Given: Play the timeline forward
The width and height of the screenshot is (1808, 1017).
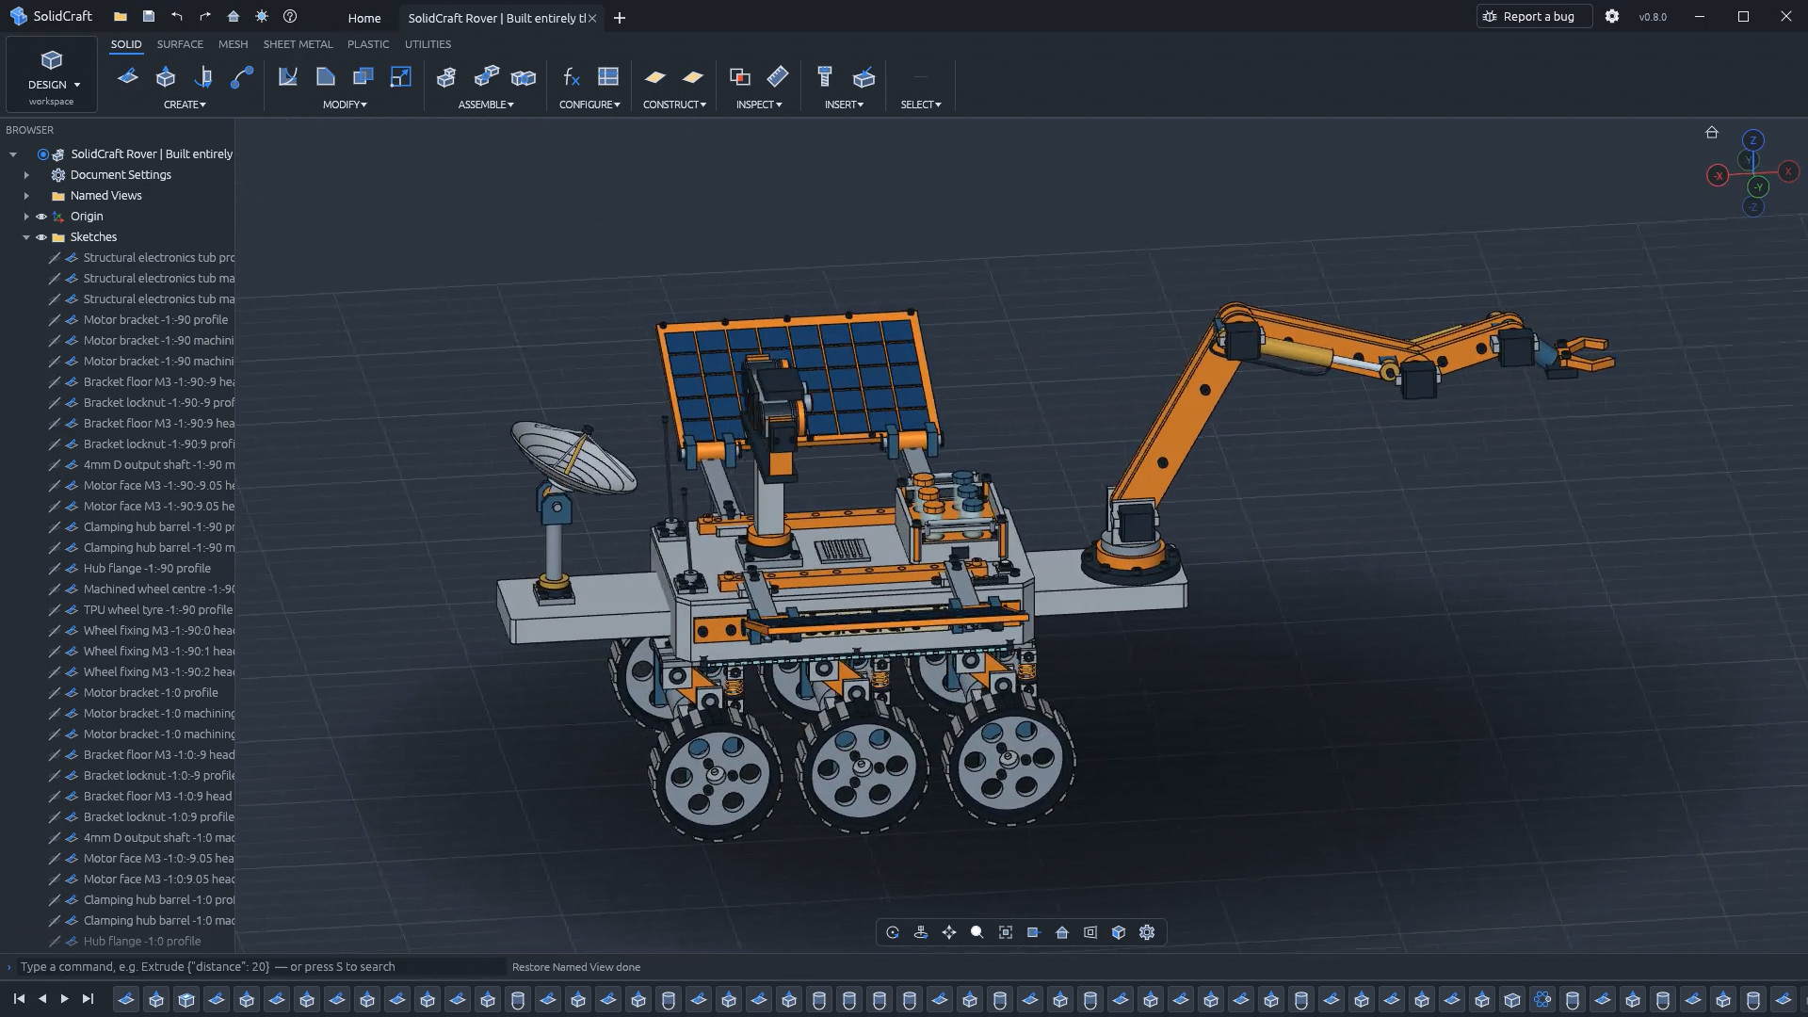Looking at the screenshot, I should (x=64, y=999).
